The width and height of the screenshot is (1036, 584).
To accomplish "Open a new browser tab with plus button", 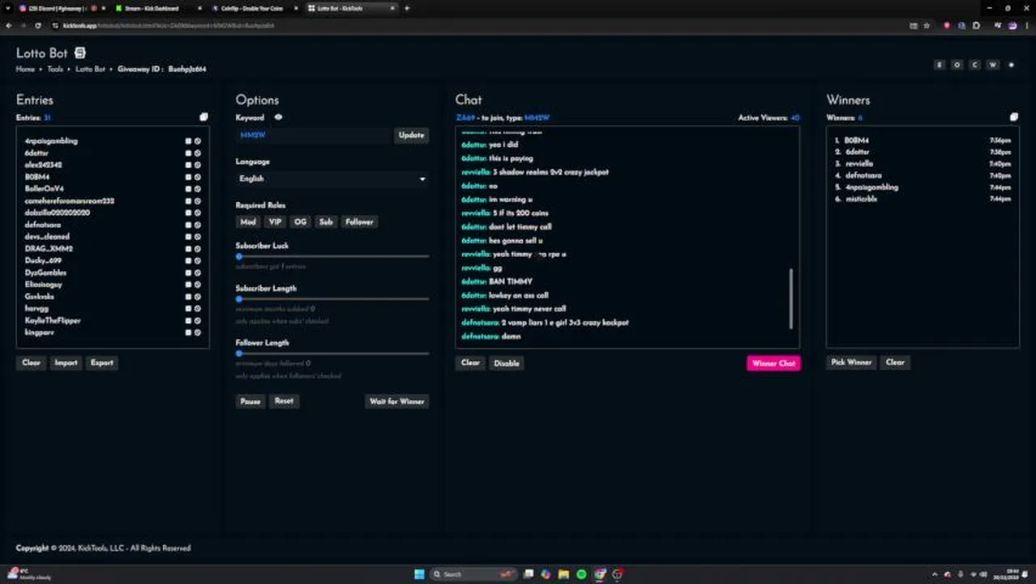I will [407, 8].
